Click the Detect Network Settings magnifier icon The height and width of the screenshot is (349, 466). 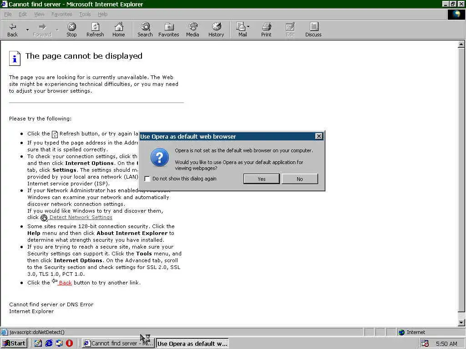[x=44, y=218]
